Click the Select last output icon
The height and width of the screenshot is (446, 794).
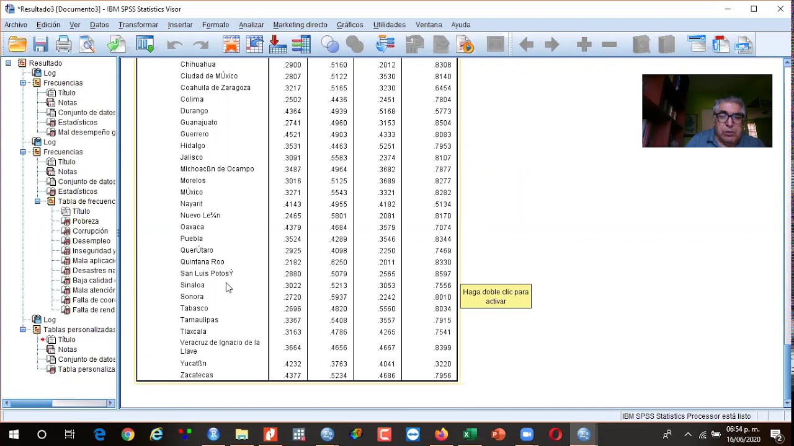tap(385, 45)
